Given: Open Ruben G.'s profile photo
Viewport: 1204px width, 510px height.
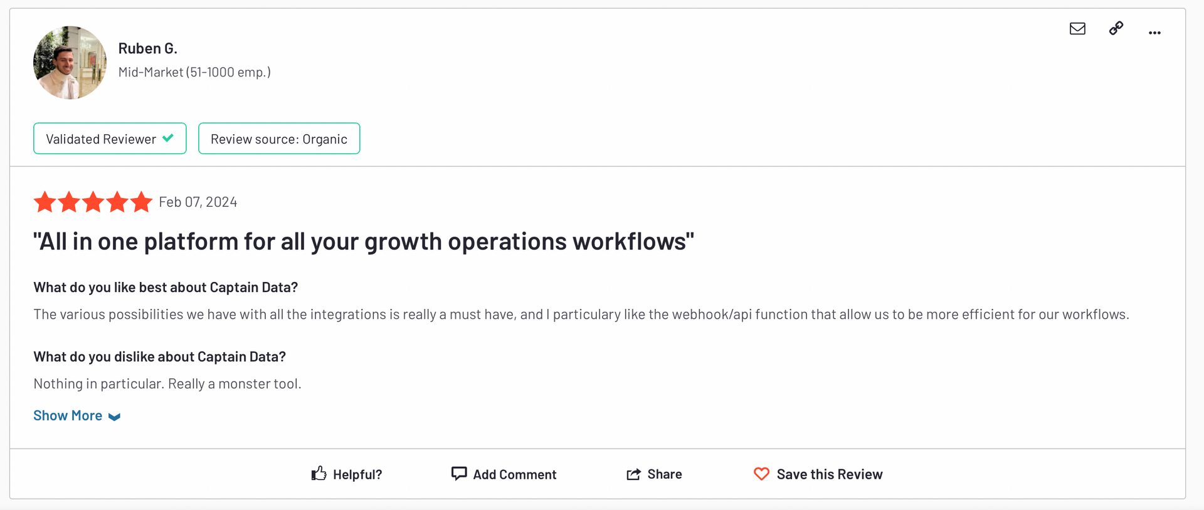Looking at the screenshot, I should coord(70,63).
